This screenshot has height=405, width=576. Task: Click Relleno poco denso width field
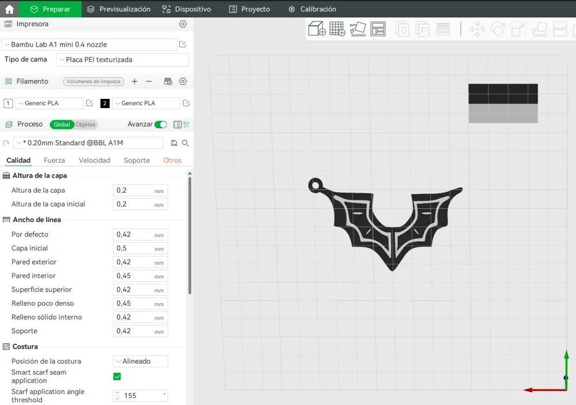[141, 303]
